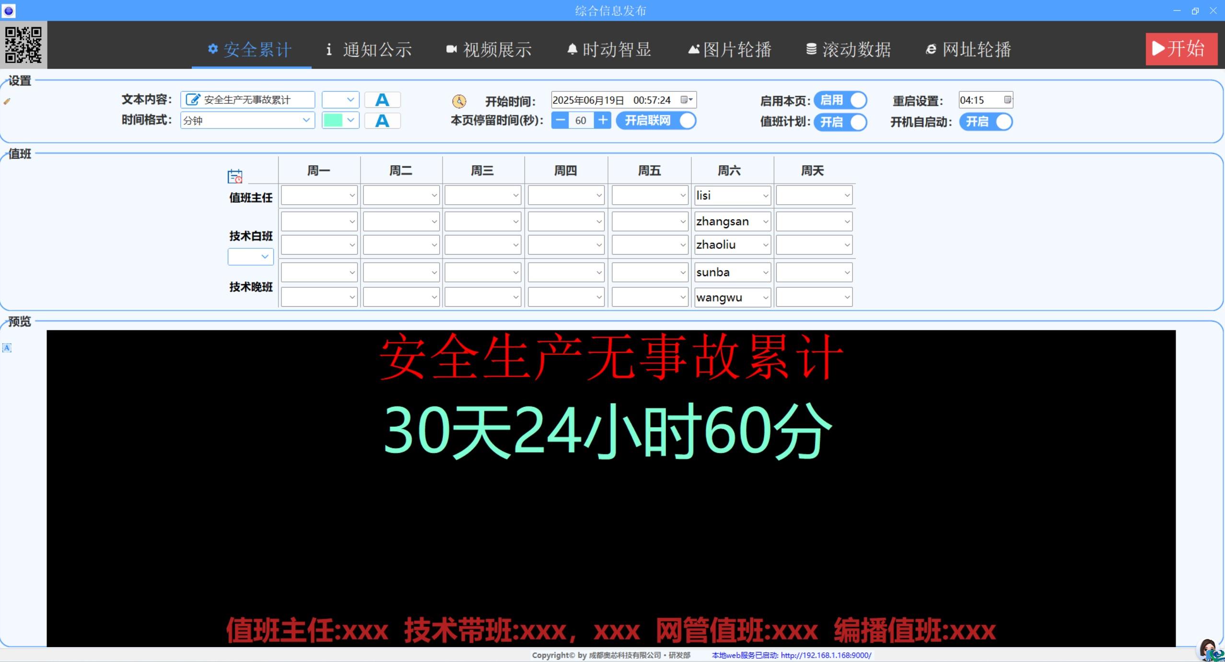Open the local web service URL link
The height and width of the screenshot is (662, 1225).
(x=826, y=655)
